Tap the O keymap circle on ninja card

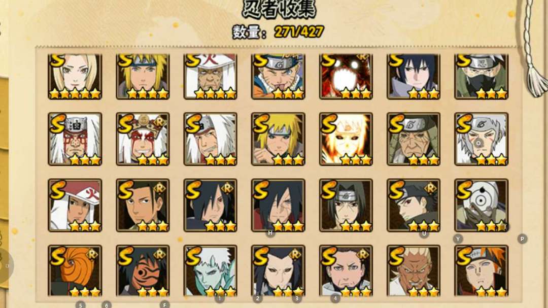pyautogui.click(x=478, y=143)
